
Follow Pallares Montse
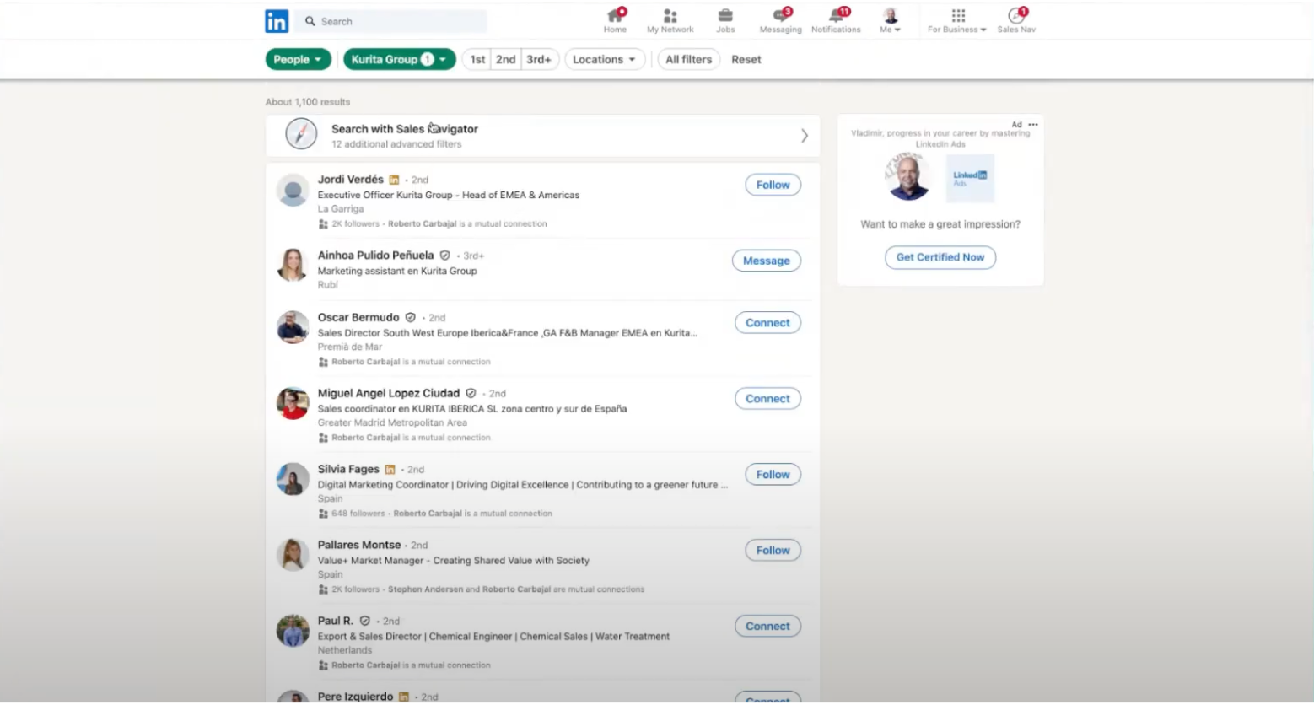tap(773, 551)
